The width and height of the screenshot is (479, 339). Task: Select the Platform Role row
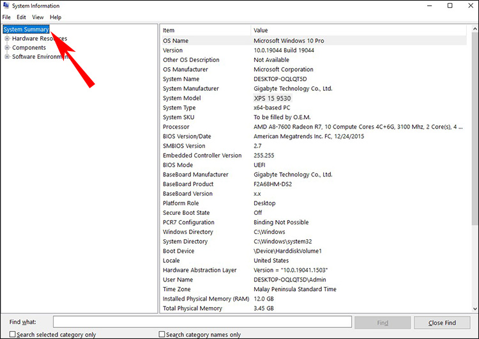point(314,203)
